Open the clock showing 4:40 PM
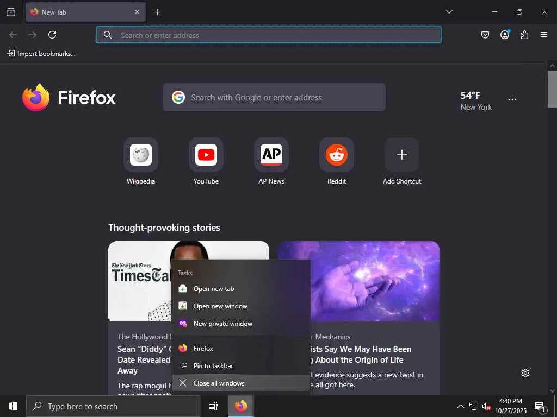 tap(510, 406)
